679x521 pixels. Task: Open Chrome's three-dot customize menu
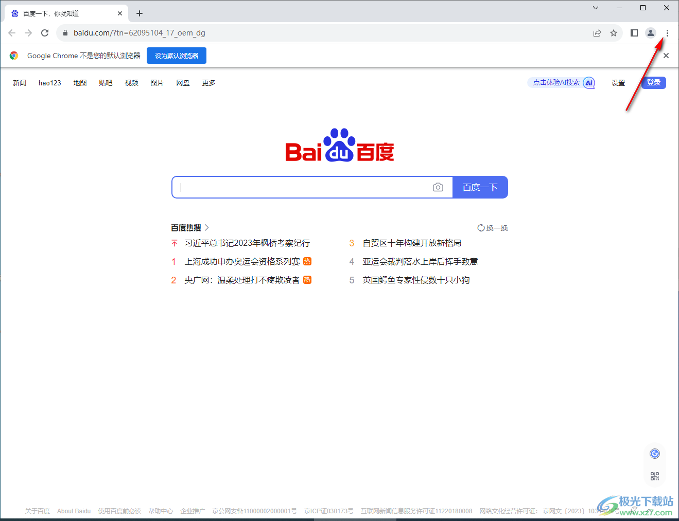click(667, 33)
